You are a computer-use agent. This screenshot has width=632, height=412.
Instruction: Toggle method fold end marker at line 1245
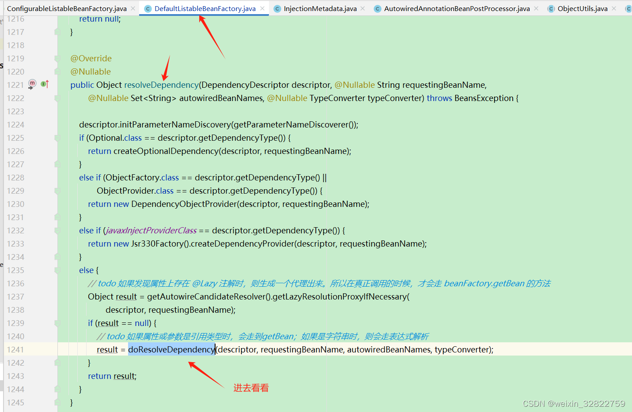click(x=57, y=402)
